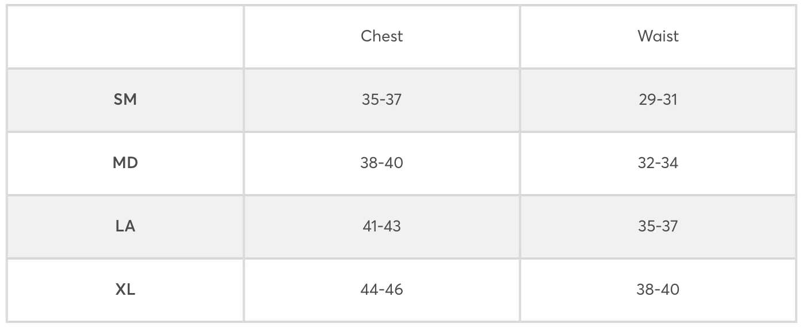Select the chest cell in the Small row
This screenshot has width=802, height=327.
coord(382,100)
